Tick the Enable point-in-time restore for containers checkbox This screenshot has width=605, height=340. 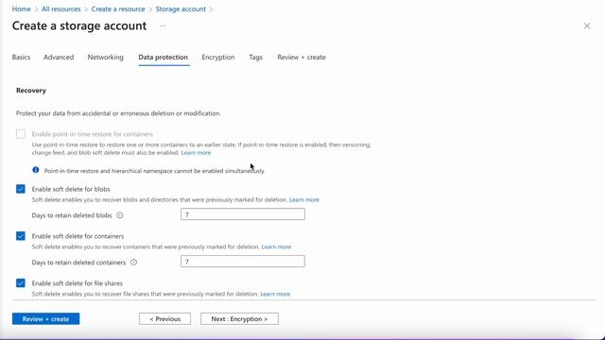pos(21,134)
